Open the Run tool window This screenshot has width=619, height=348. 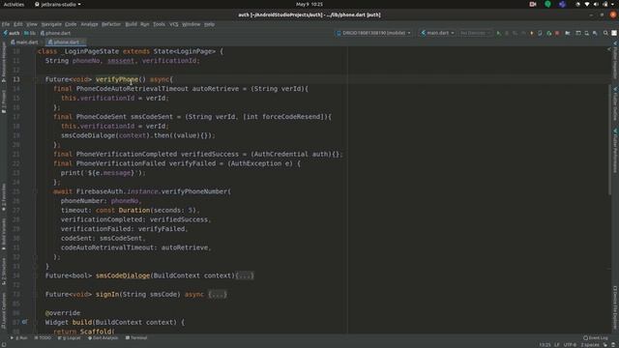tap(19, 337)
